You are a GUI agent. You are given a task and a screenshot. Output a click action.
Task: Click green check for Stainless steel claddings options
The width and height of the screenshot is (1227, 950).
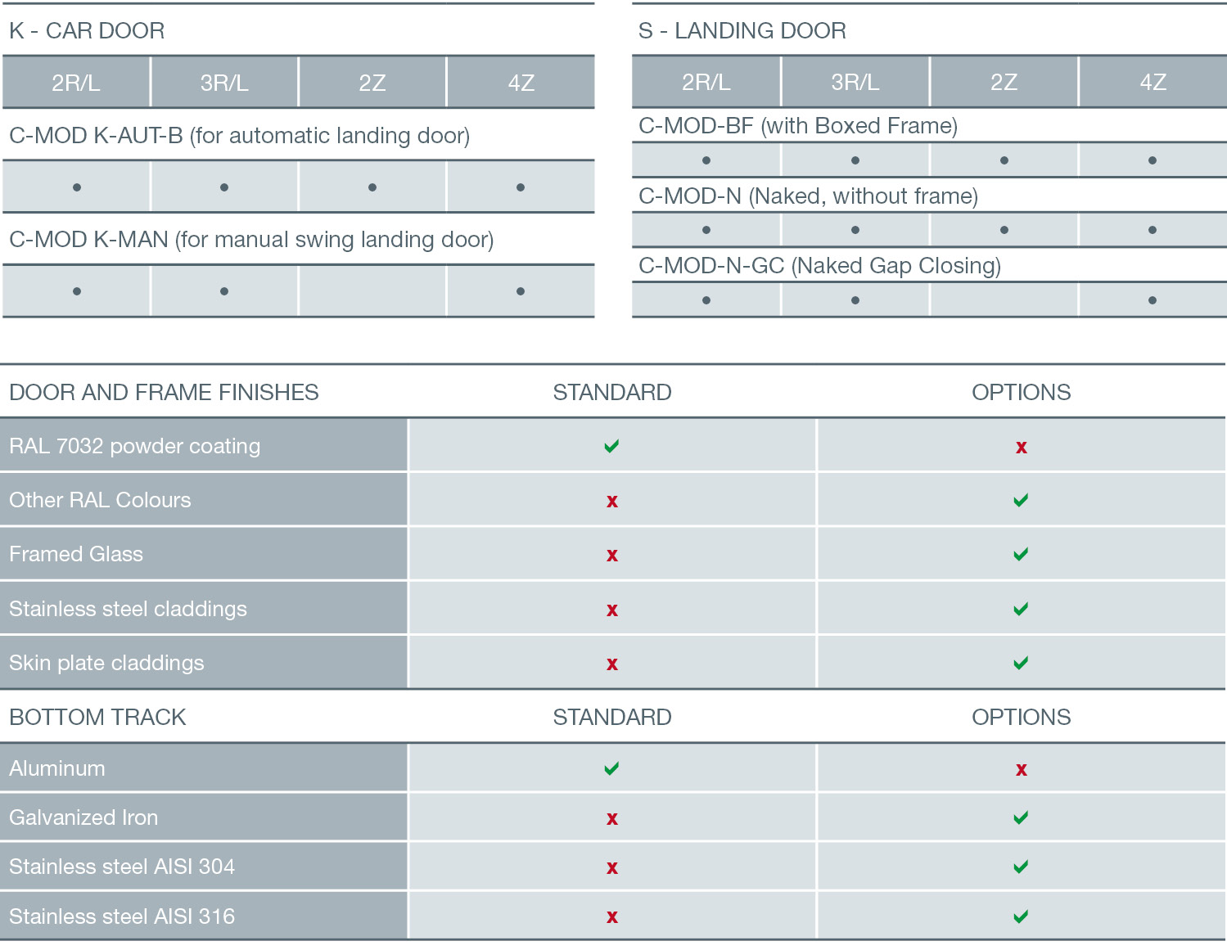click(x=1021, y=609)
